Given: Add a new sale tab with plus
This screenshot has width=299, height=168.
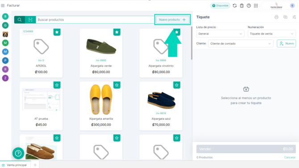Looking at the screenshot, I should (x=35, y=165).
